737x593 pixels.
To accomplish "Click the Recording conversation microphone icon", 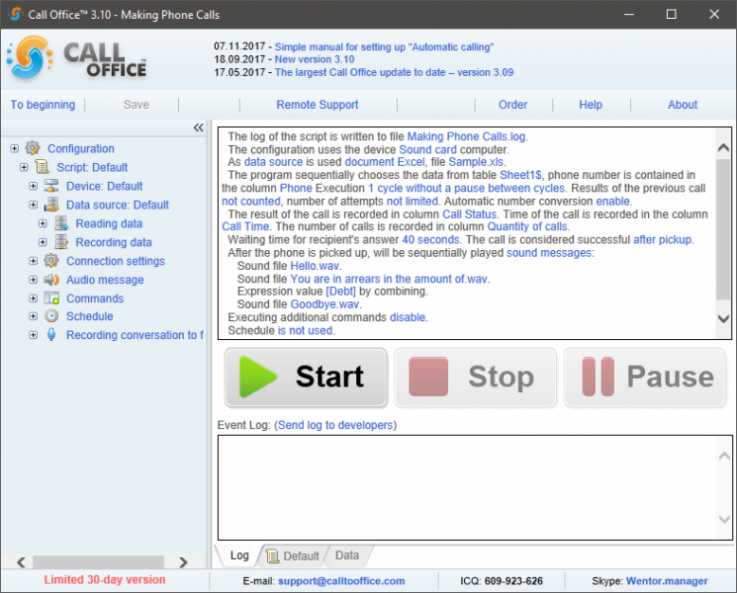I will click(x=51, y=334).
